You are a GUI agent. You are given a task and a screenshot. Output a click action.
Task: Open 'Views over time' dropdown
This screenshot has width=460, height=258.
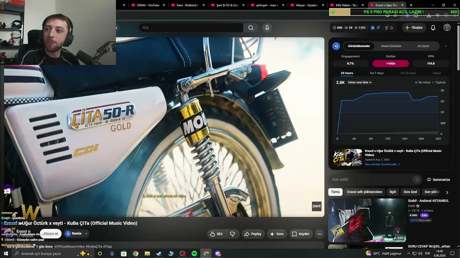point(359,82)
